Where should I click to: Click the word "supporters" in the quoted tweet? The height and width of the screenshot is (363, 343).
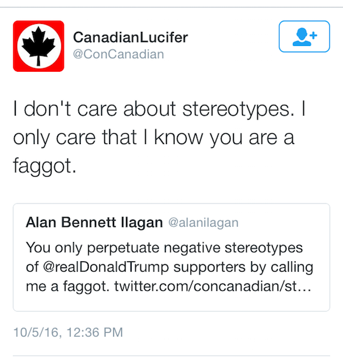pyautogui.click(x=209, y=268)
